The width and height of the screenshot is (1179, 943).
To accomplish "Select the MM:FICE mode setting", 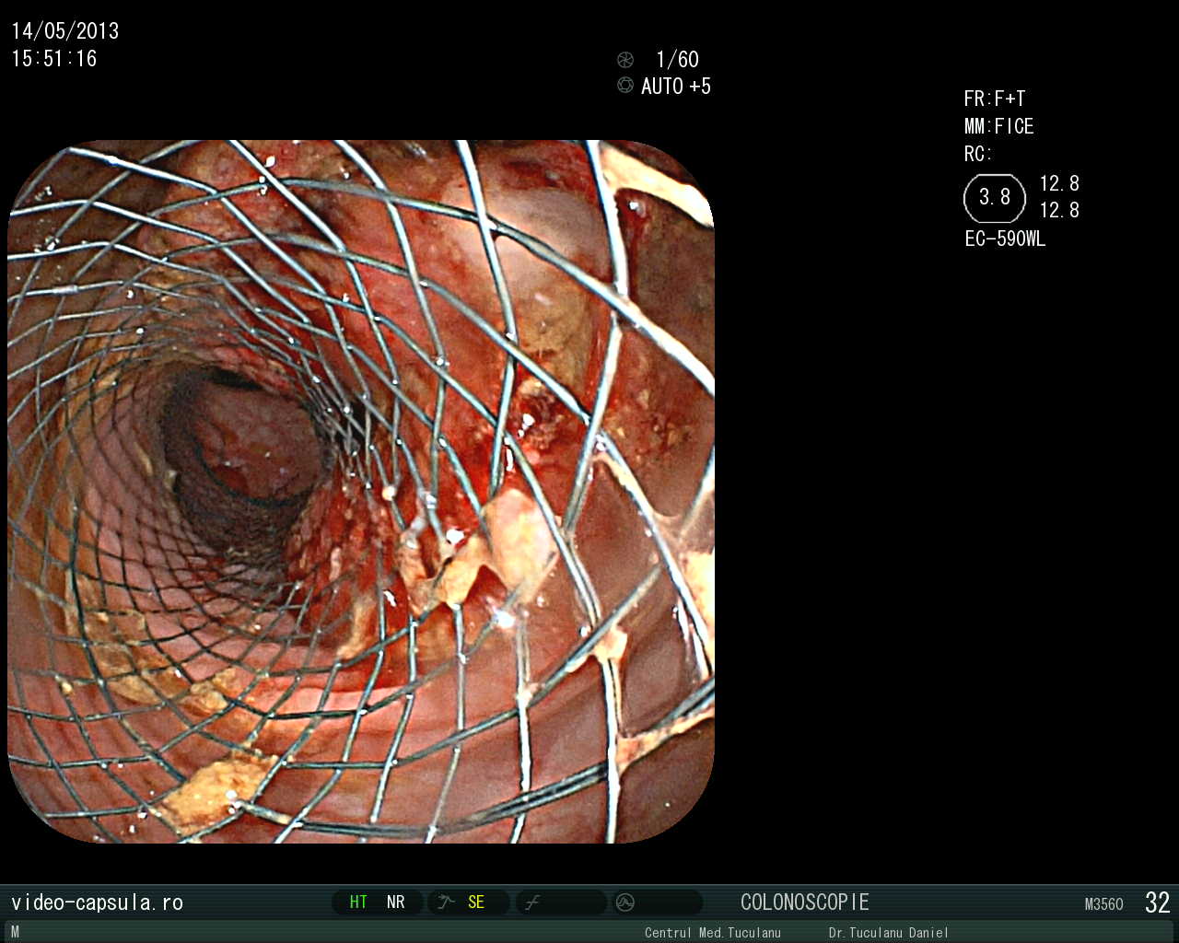I will [x=998, y=126].
